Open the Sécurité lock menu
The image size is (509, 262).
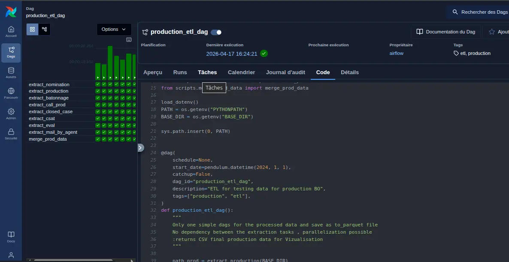[11, 134]
